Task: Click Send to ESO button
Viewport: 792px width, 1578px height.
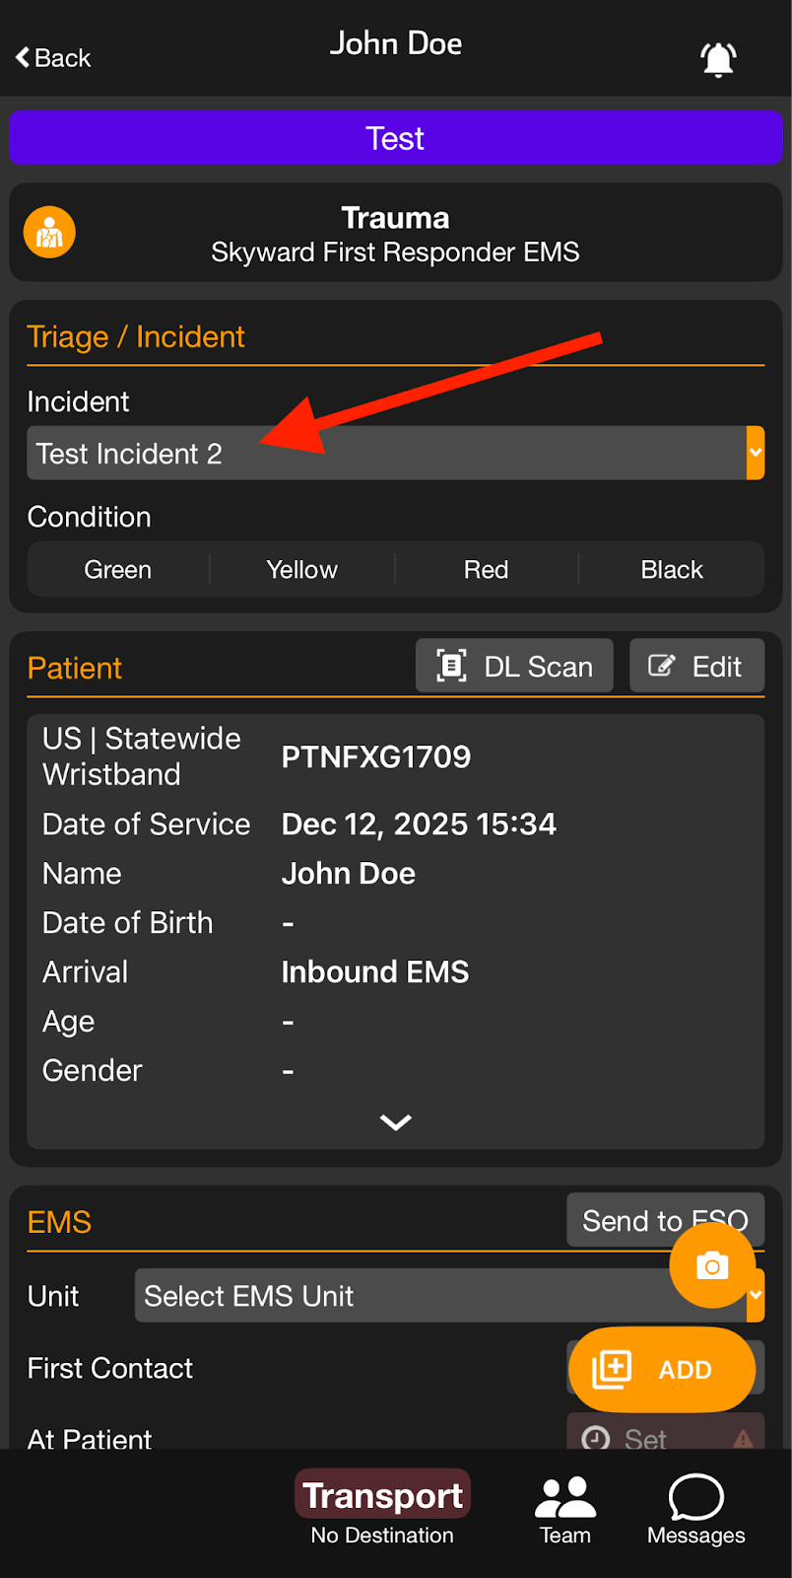Action: [630, 1220]
